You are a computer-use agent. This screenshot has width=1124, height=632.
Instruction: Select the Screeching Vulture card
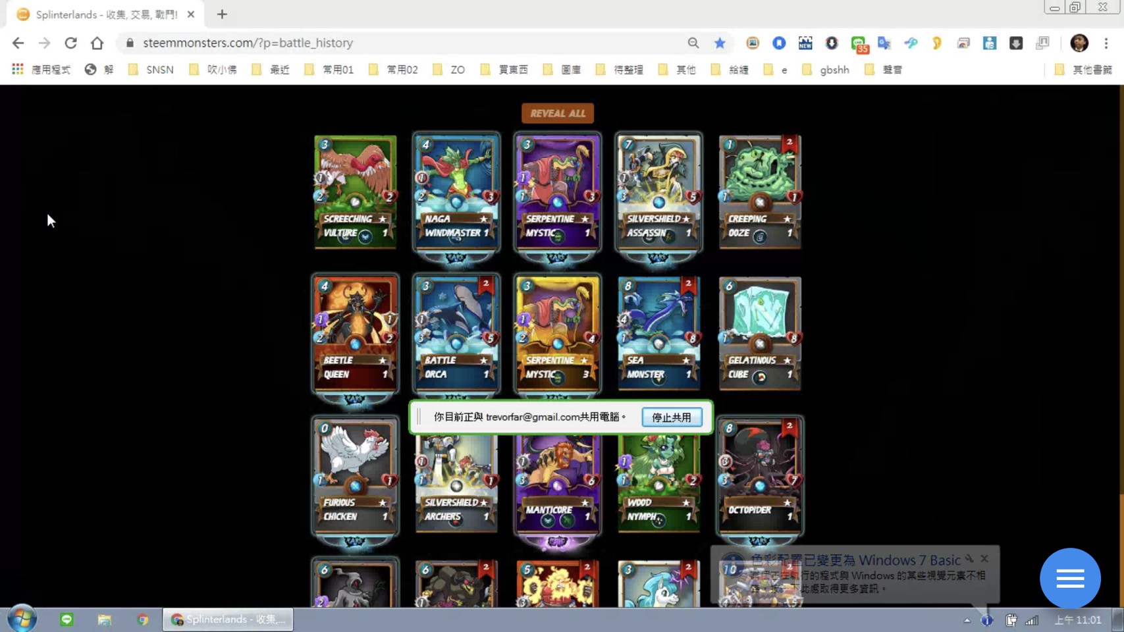(356, 192)
